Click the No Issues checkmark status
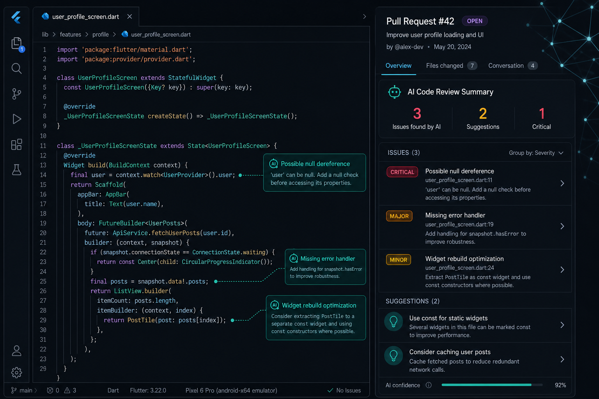Image resolution: width=599 pixels, height=399 pixels. 344,390
